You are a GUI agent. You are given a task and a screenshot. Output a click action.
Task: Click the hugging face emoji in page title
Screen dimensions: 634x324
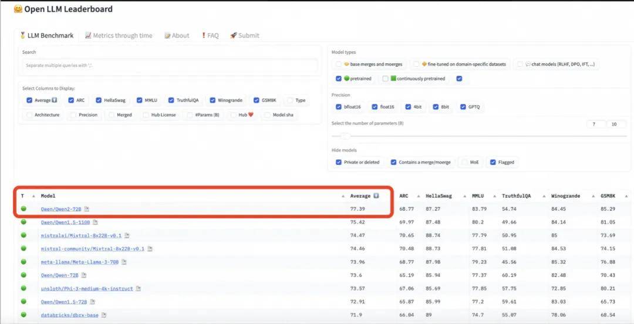point(18,9)
